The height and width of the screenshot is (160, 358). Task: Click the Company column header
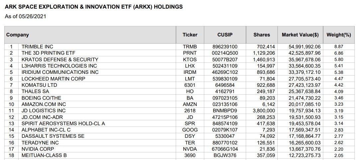pos(18,35)
